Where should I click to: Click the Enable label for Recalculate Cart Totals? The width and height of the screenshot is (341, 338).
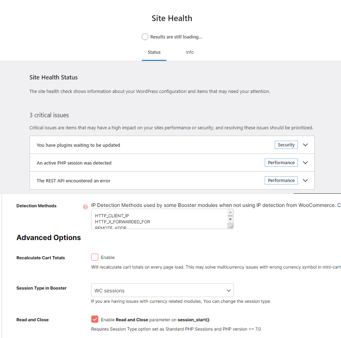(108, 258)
